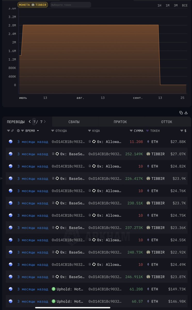Go to the previous transfers page

tap(30, 122)
